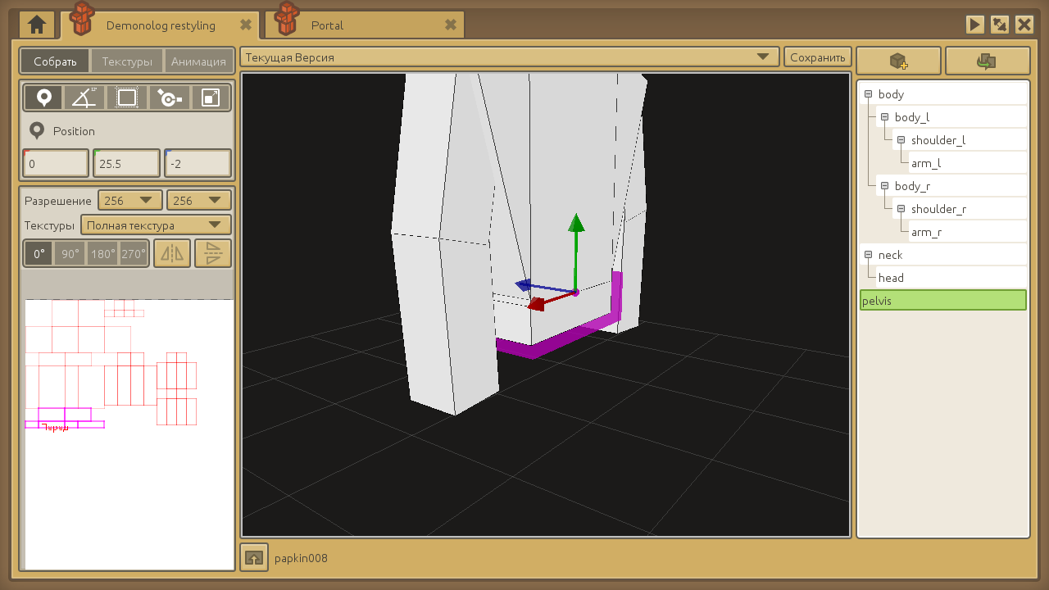Open the Полная текстура dropdown

coord(156,225)
